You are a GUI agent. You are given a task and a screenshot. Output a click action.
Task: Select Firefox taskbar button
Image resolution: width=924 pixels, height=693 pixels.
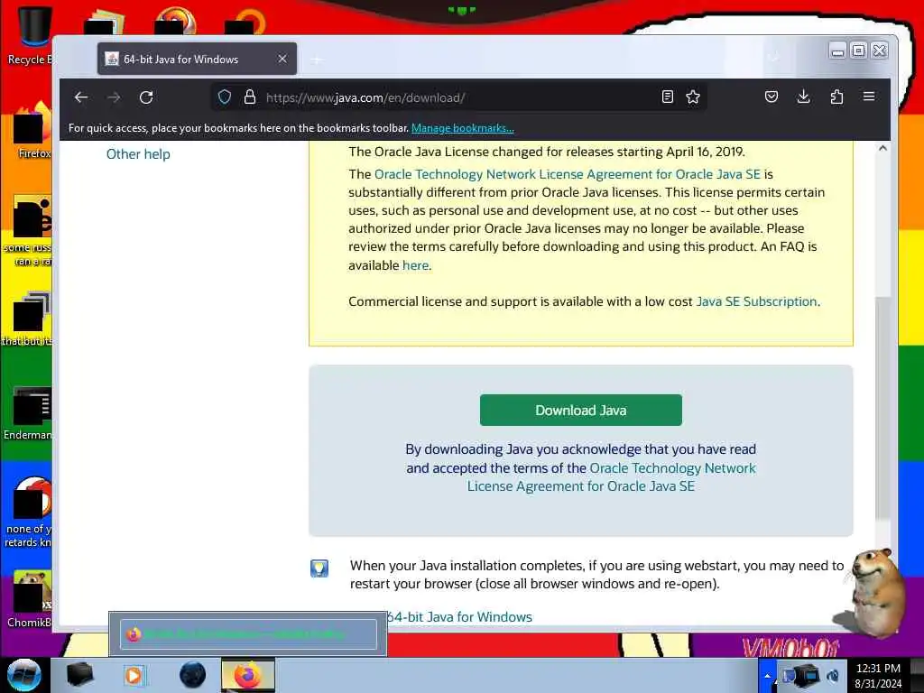tap(248, 675)
